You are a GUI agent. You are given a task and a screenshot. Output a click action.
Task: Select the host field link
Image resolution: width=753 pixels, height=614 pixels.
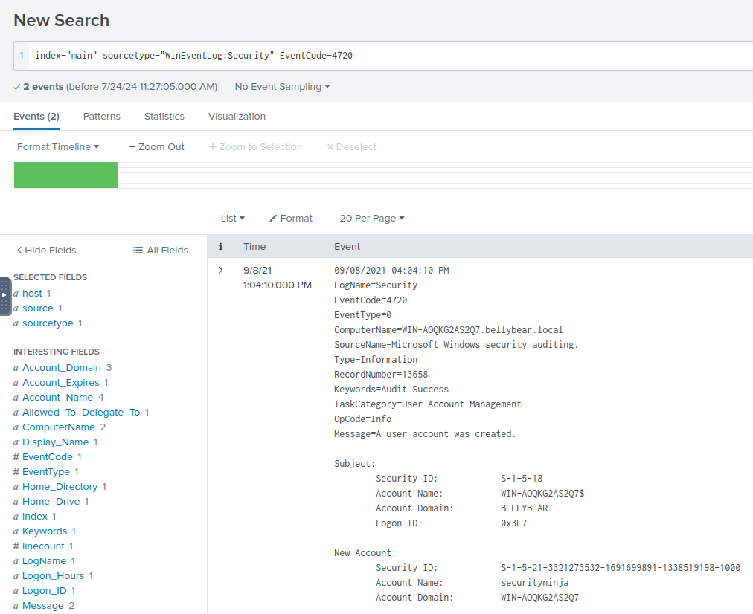coord(32,294)
